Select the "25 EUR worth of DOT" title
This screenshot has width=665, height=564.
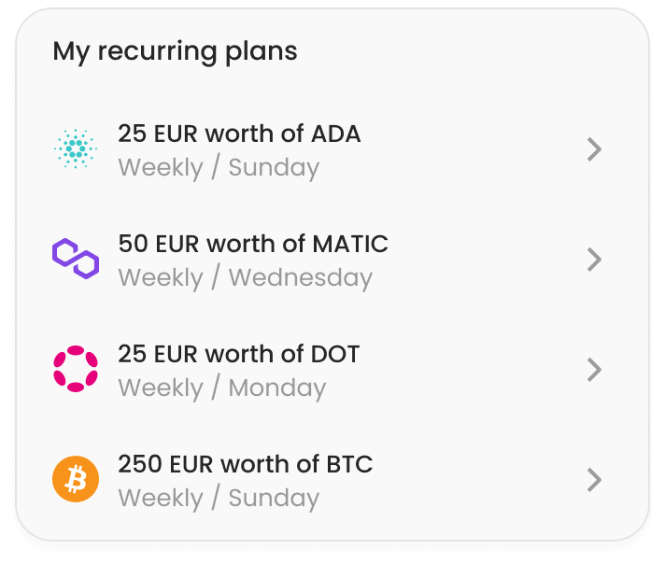coord(238,354)
